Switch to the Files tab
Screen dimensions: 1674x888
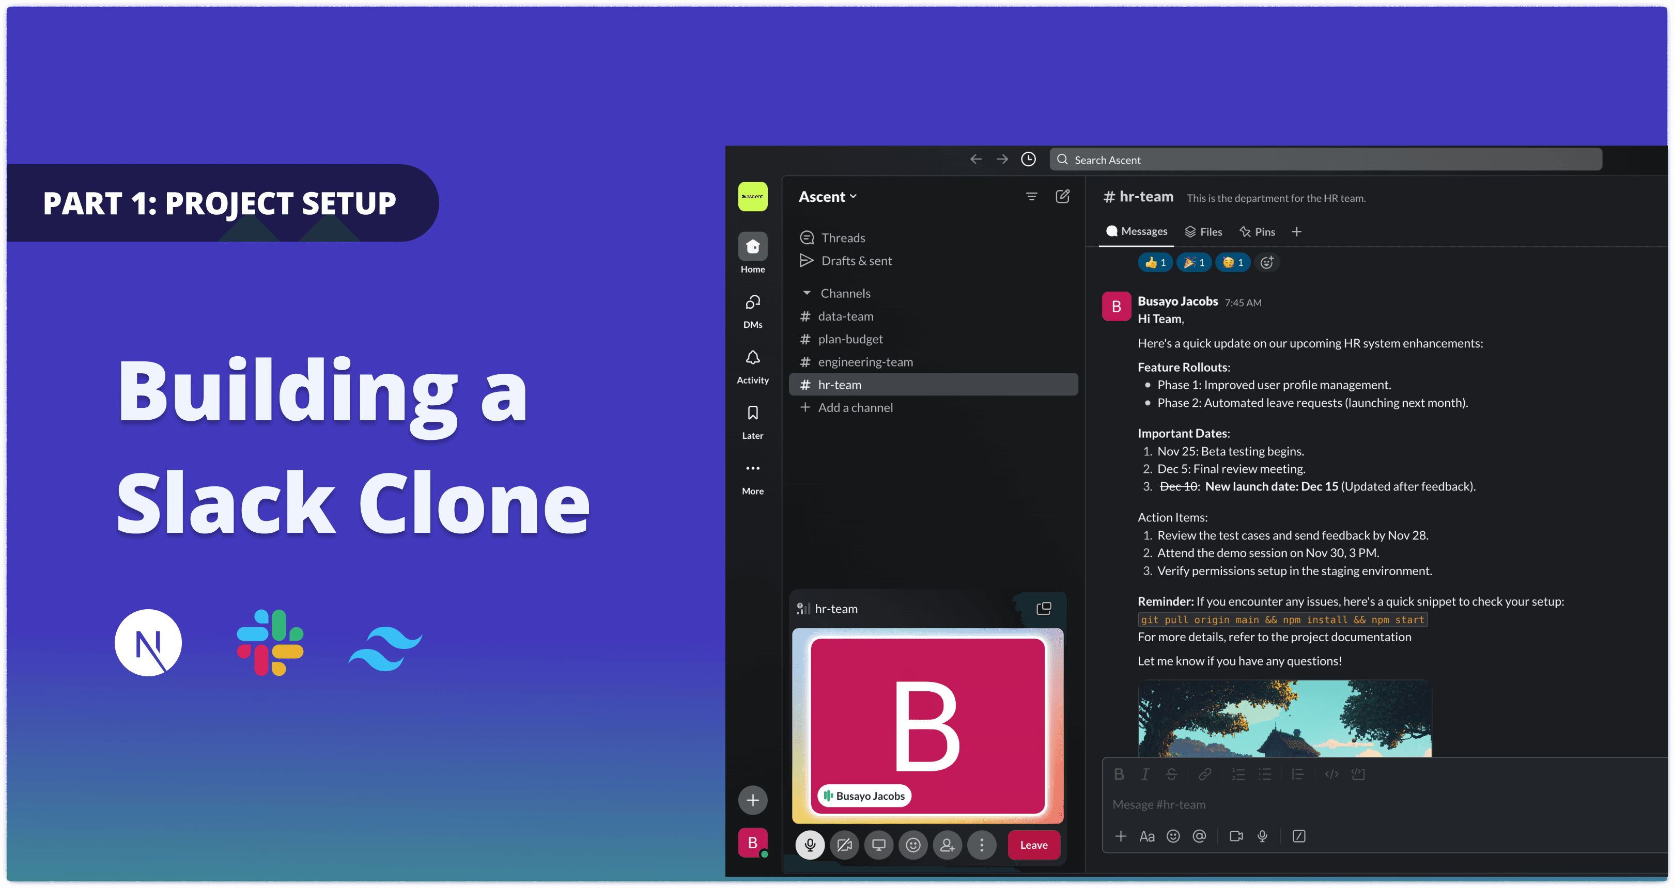1203,232
